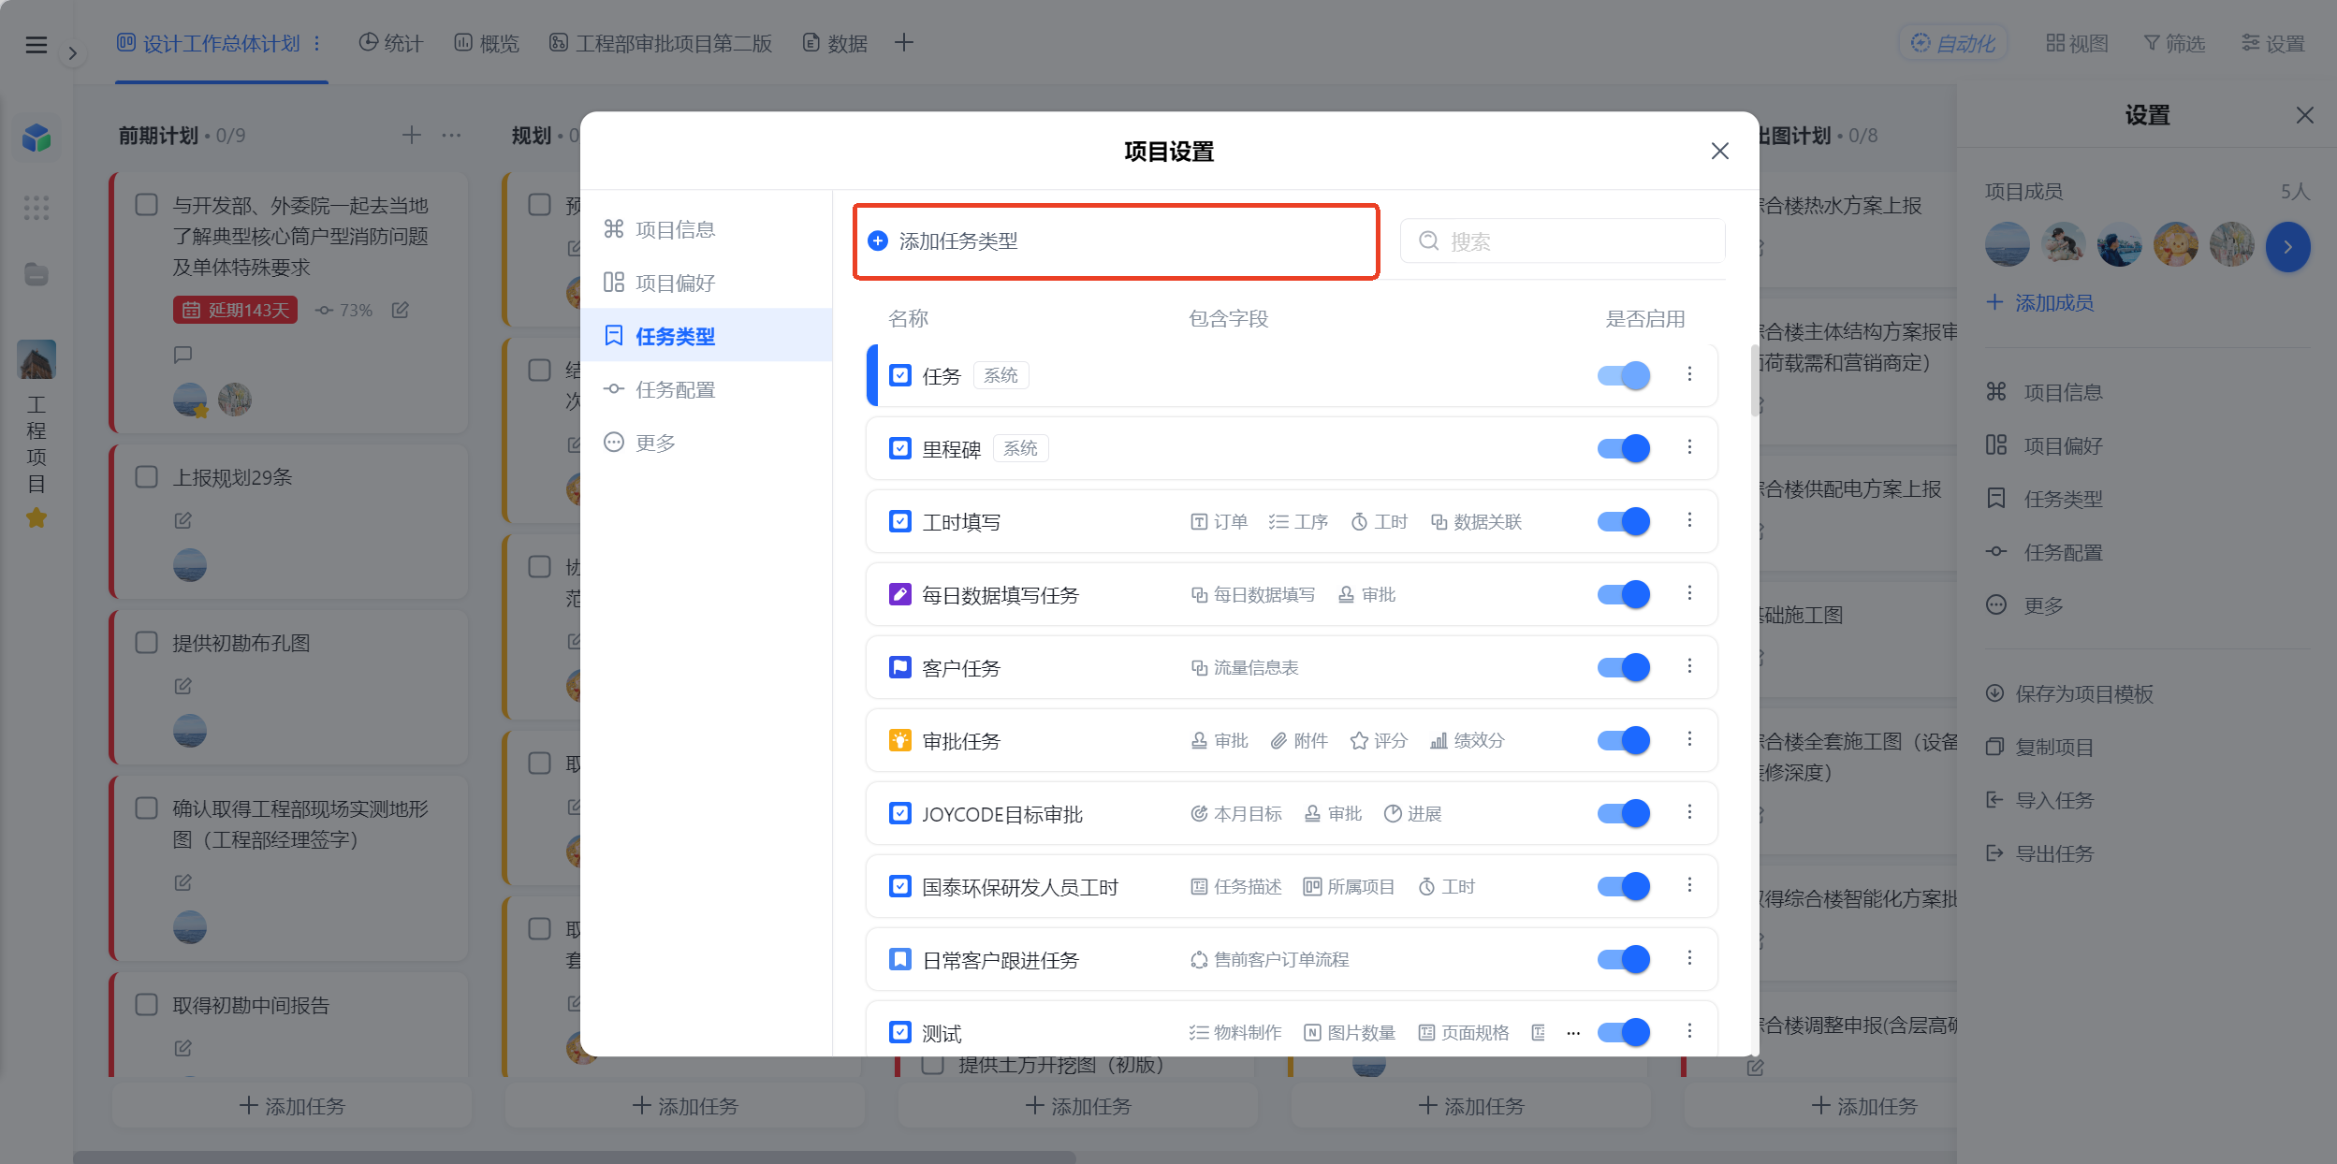2337x1164 pixels.
Task: Click the 日常客户跟进任务 bookmark icon
Action: 899,959
